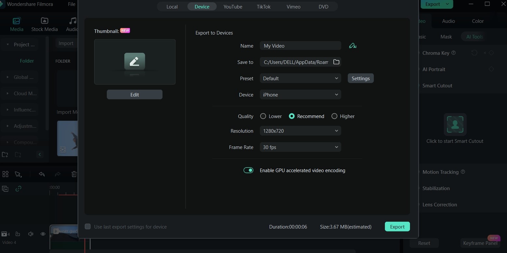The image size is (507, 253).
Task: Click the add new folder icon in media panel
Action: [x=5, y=154]
